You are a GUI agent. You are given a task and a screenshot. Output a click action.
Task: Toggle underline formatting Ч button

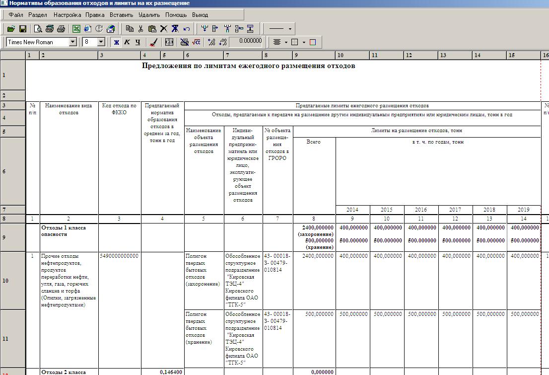pyautogui.click(x=137, y=42)
